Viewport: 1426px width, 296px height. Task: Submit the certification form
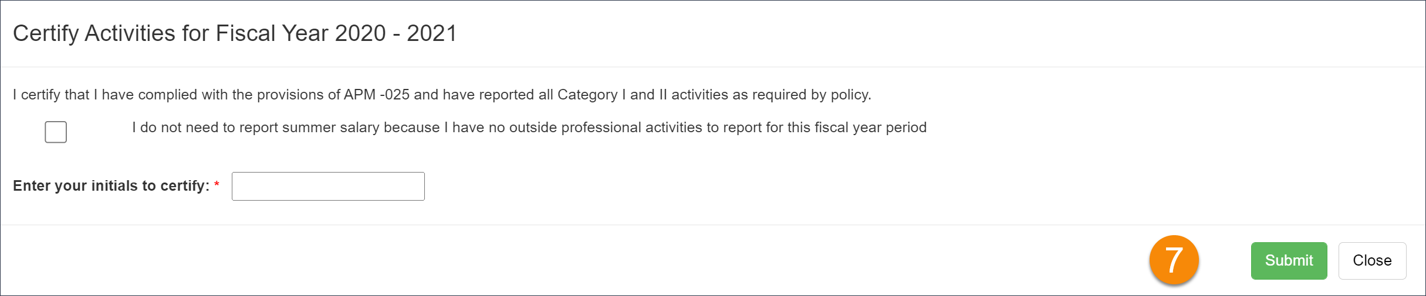point(1289,261)
